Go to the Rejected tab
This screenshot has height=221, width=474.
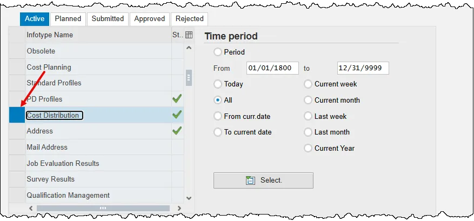click(x=189, y=19)
